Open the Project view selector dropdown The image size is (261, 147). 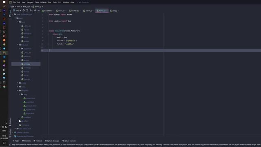click(17, 10)
